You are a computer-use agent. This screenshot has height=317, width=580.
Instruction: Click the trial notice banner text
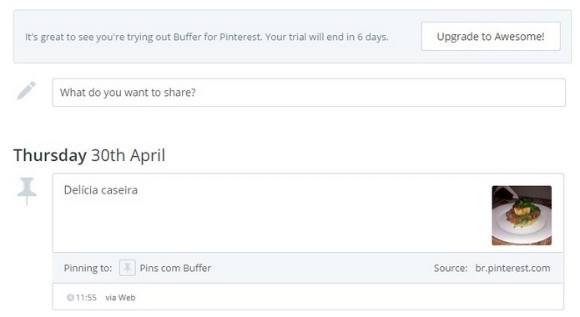coord(207,37)
